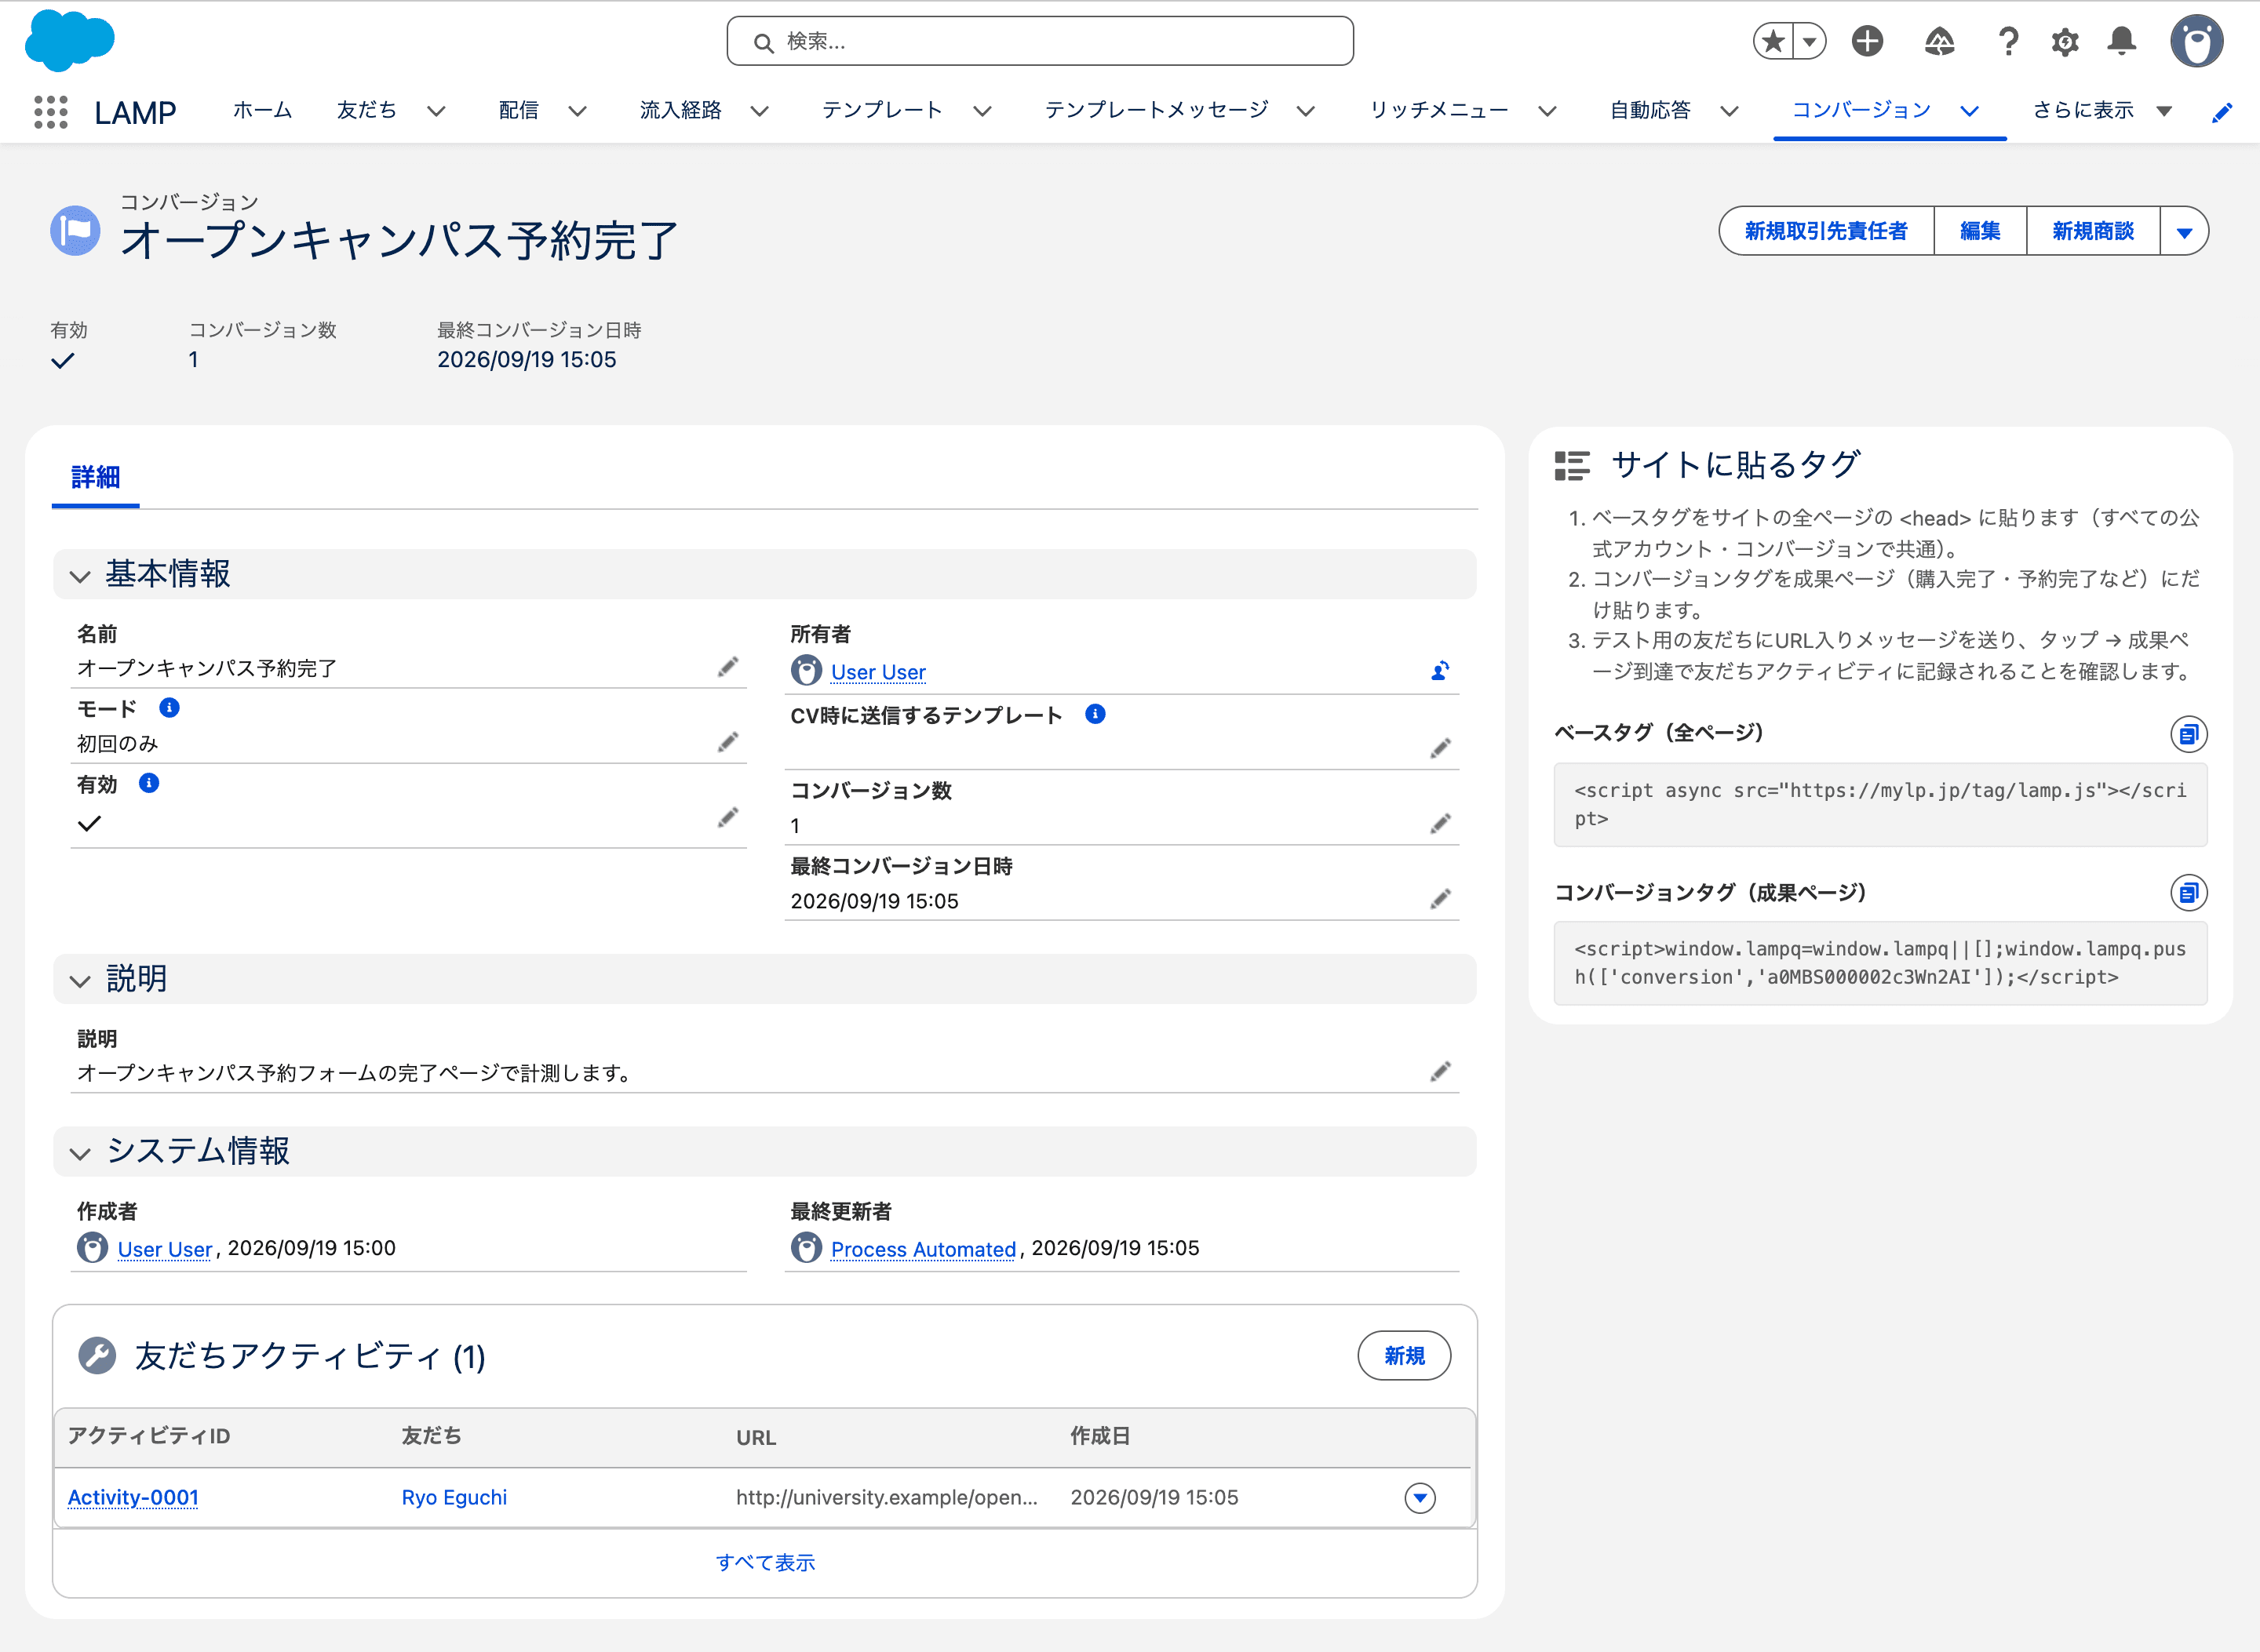Copy the ベースタグ code
Viewport: 2260px width, 1652px height.
coord(2188,735)
